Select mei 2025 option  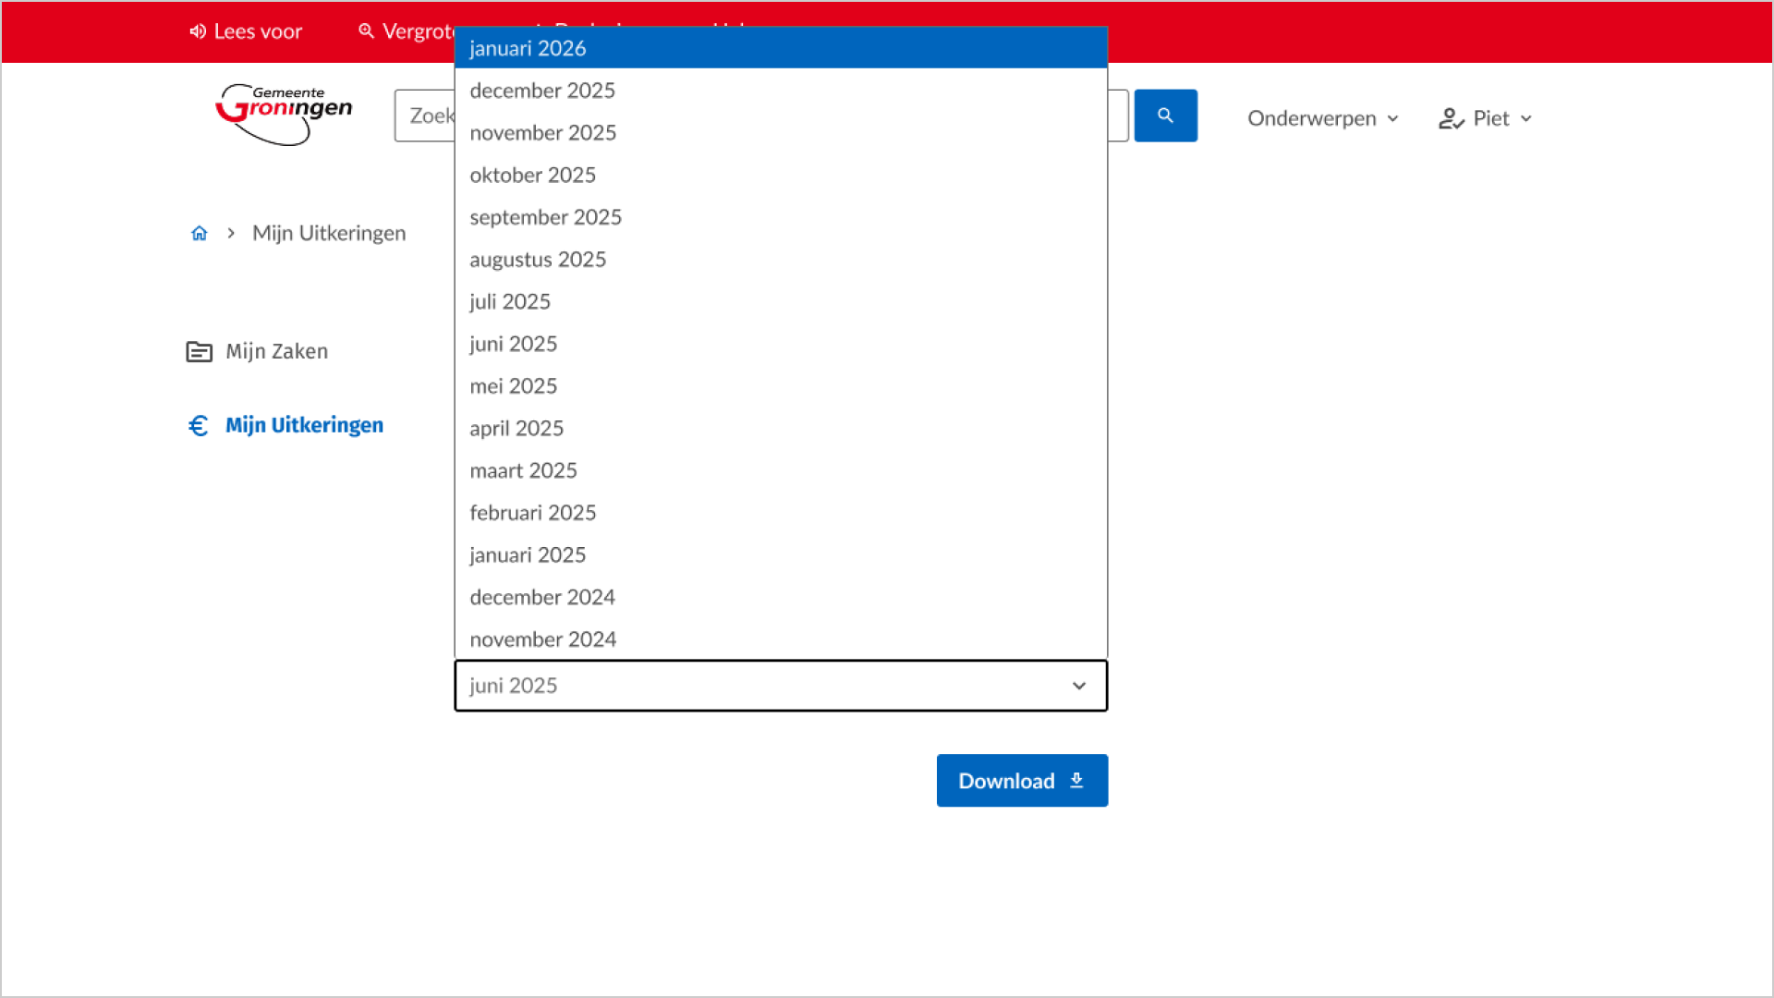(781, 386)
